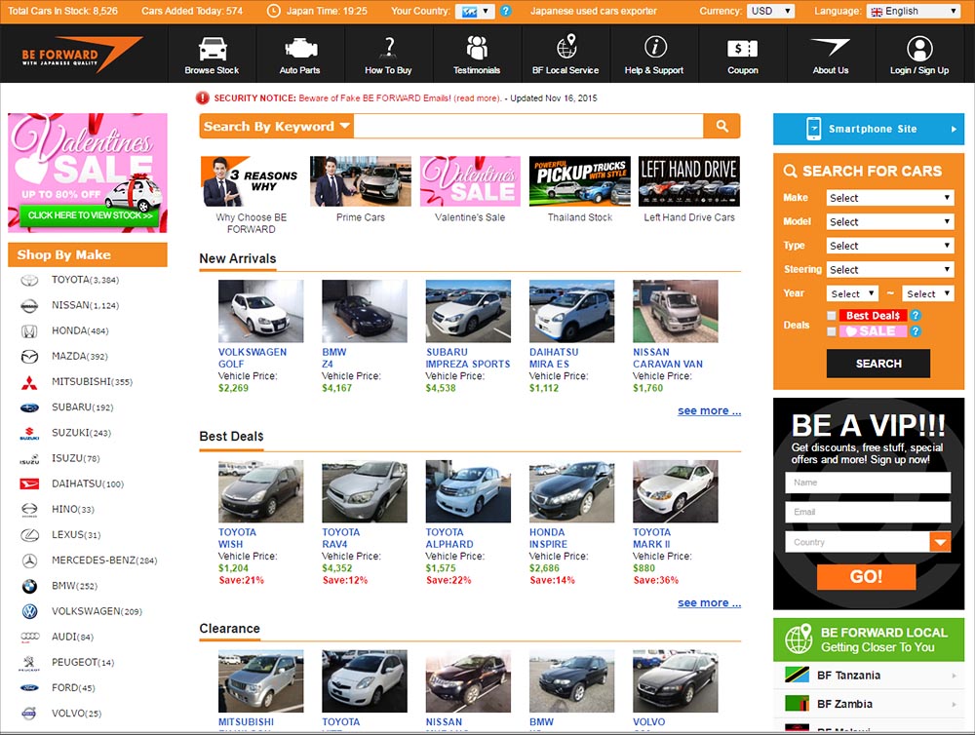Open the BF Local Service globe icon
Screen dimensions: 975x735
click(x=565, y=47)
